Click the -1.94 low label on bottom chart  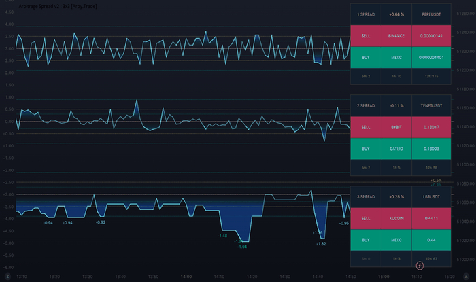[x=241, y=247]
